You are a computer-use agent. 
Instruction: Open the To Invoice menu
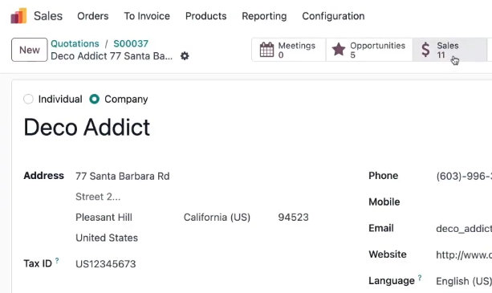(147, 16)
